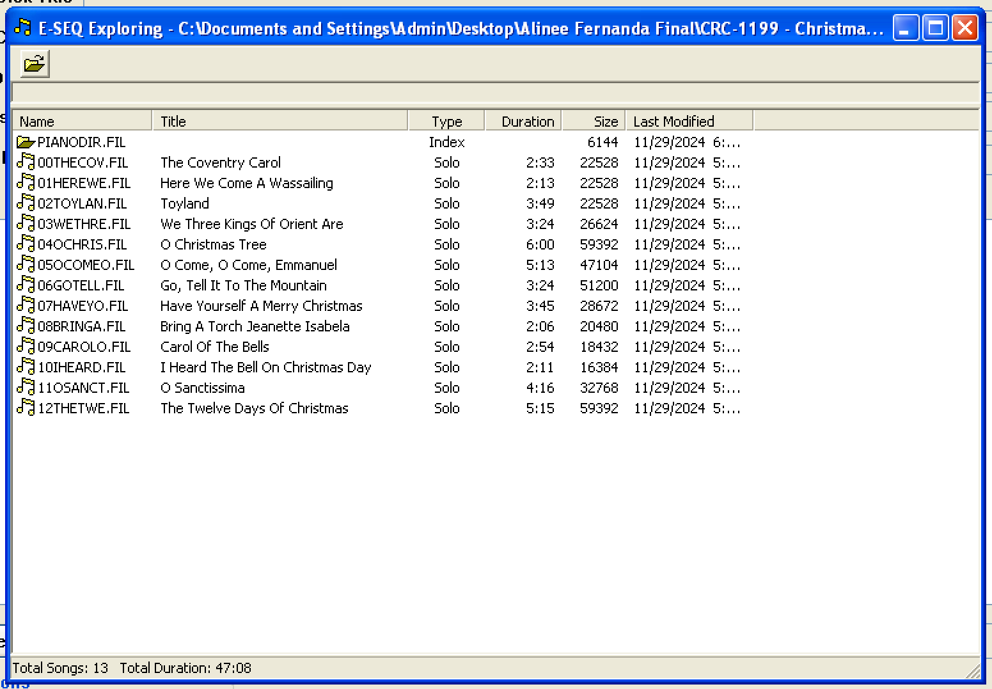The height and width of the screenshot is (689, 992).
Task: Sort the list by Title column header
Action: tap(280, 121)
